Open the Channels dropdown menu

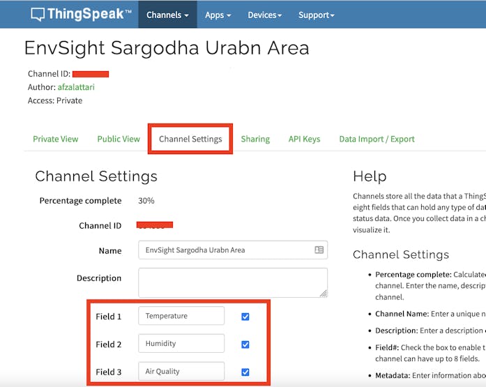click(x=167, y=15)
